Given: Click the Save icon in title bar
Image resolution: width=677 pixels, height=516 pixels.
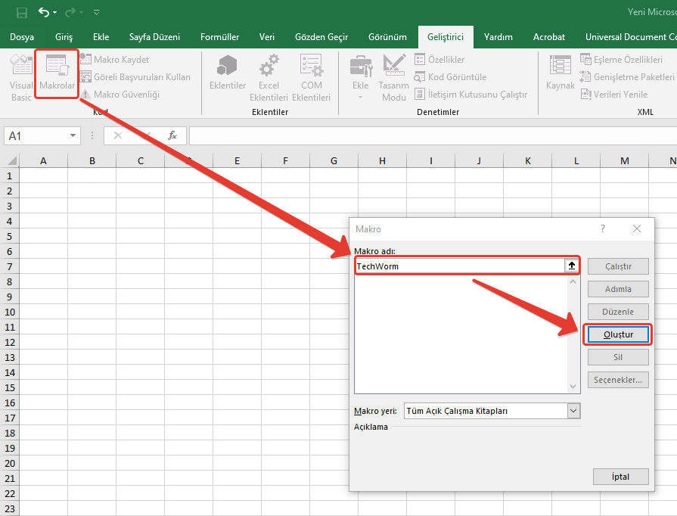Looking at the screenshot, I should [x=22, y=13].
